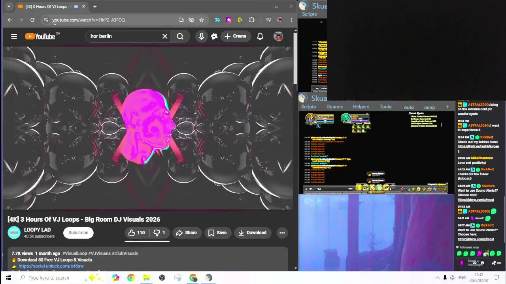Open the Windows Start menu
The width and height of the screenshot is (506, 284).
tap(8, 278)
